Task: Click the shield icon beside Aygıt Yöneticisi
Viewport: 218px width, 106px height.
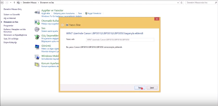Action: click(x=86, y=13)
